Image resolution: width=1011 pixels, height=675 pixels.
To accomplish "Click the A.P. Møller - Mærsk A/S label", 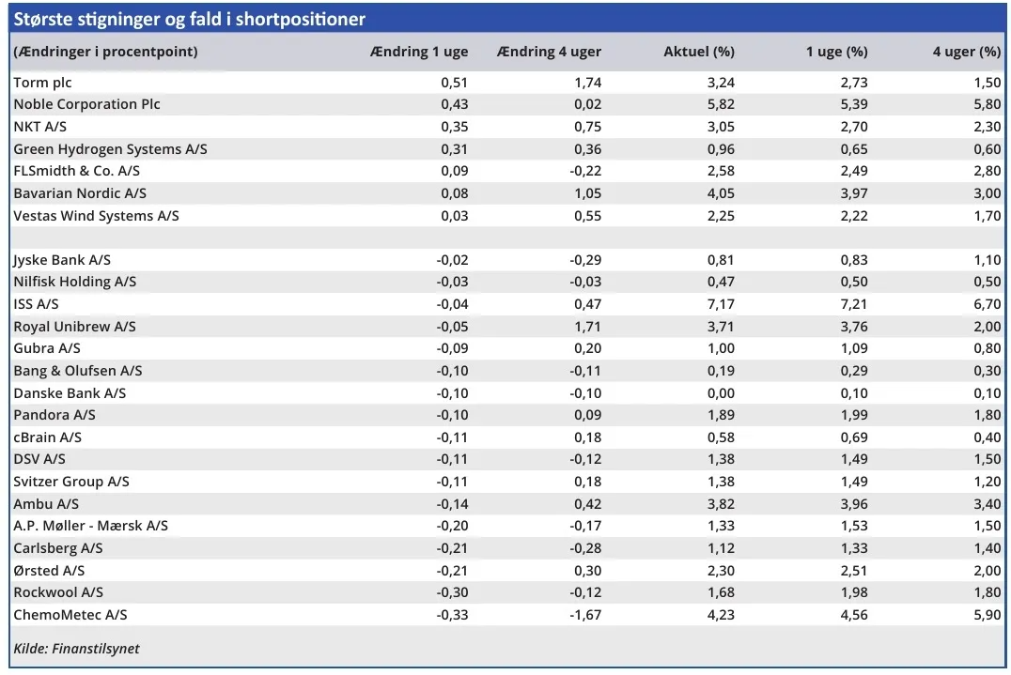I will (90, 526).
